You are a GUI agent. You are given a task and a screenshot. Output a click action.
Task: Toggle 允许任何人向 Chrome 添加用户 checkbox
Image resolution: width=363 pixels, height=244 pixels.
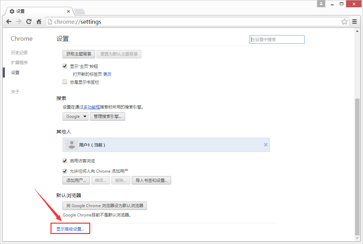(x=65, y=171)
